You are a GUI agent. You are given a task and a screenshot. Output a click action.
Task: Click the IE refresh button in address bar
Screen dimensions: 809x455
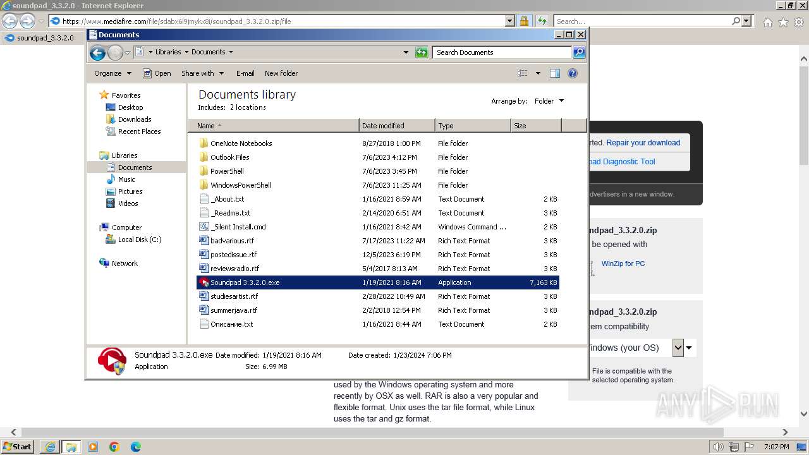542,21
